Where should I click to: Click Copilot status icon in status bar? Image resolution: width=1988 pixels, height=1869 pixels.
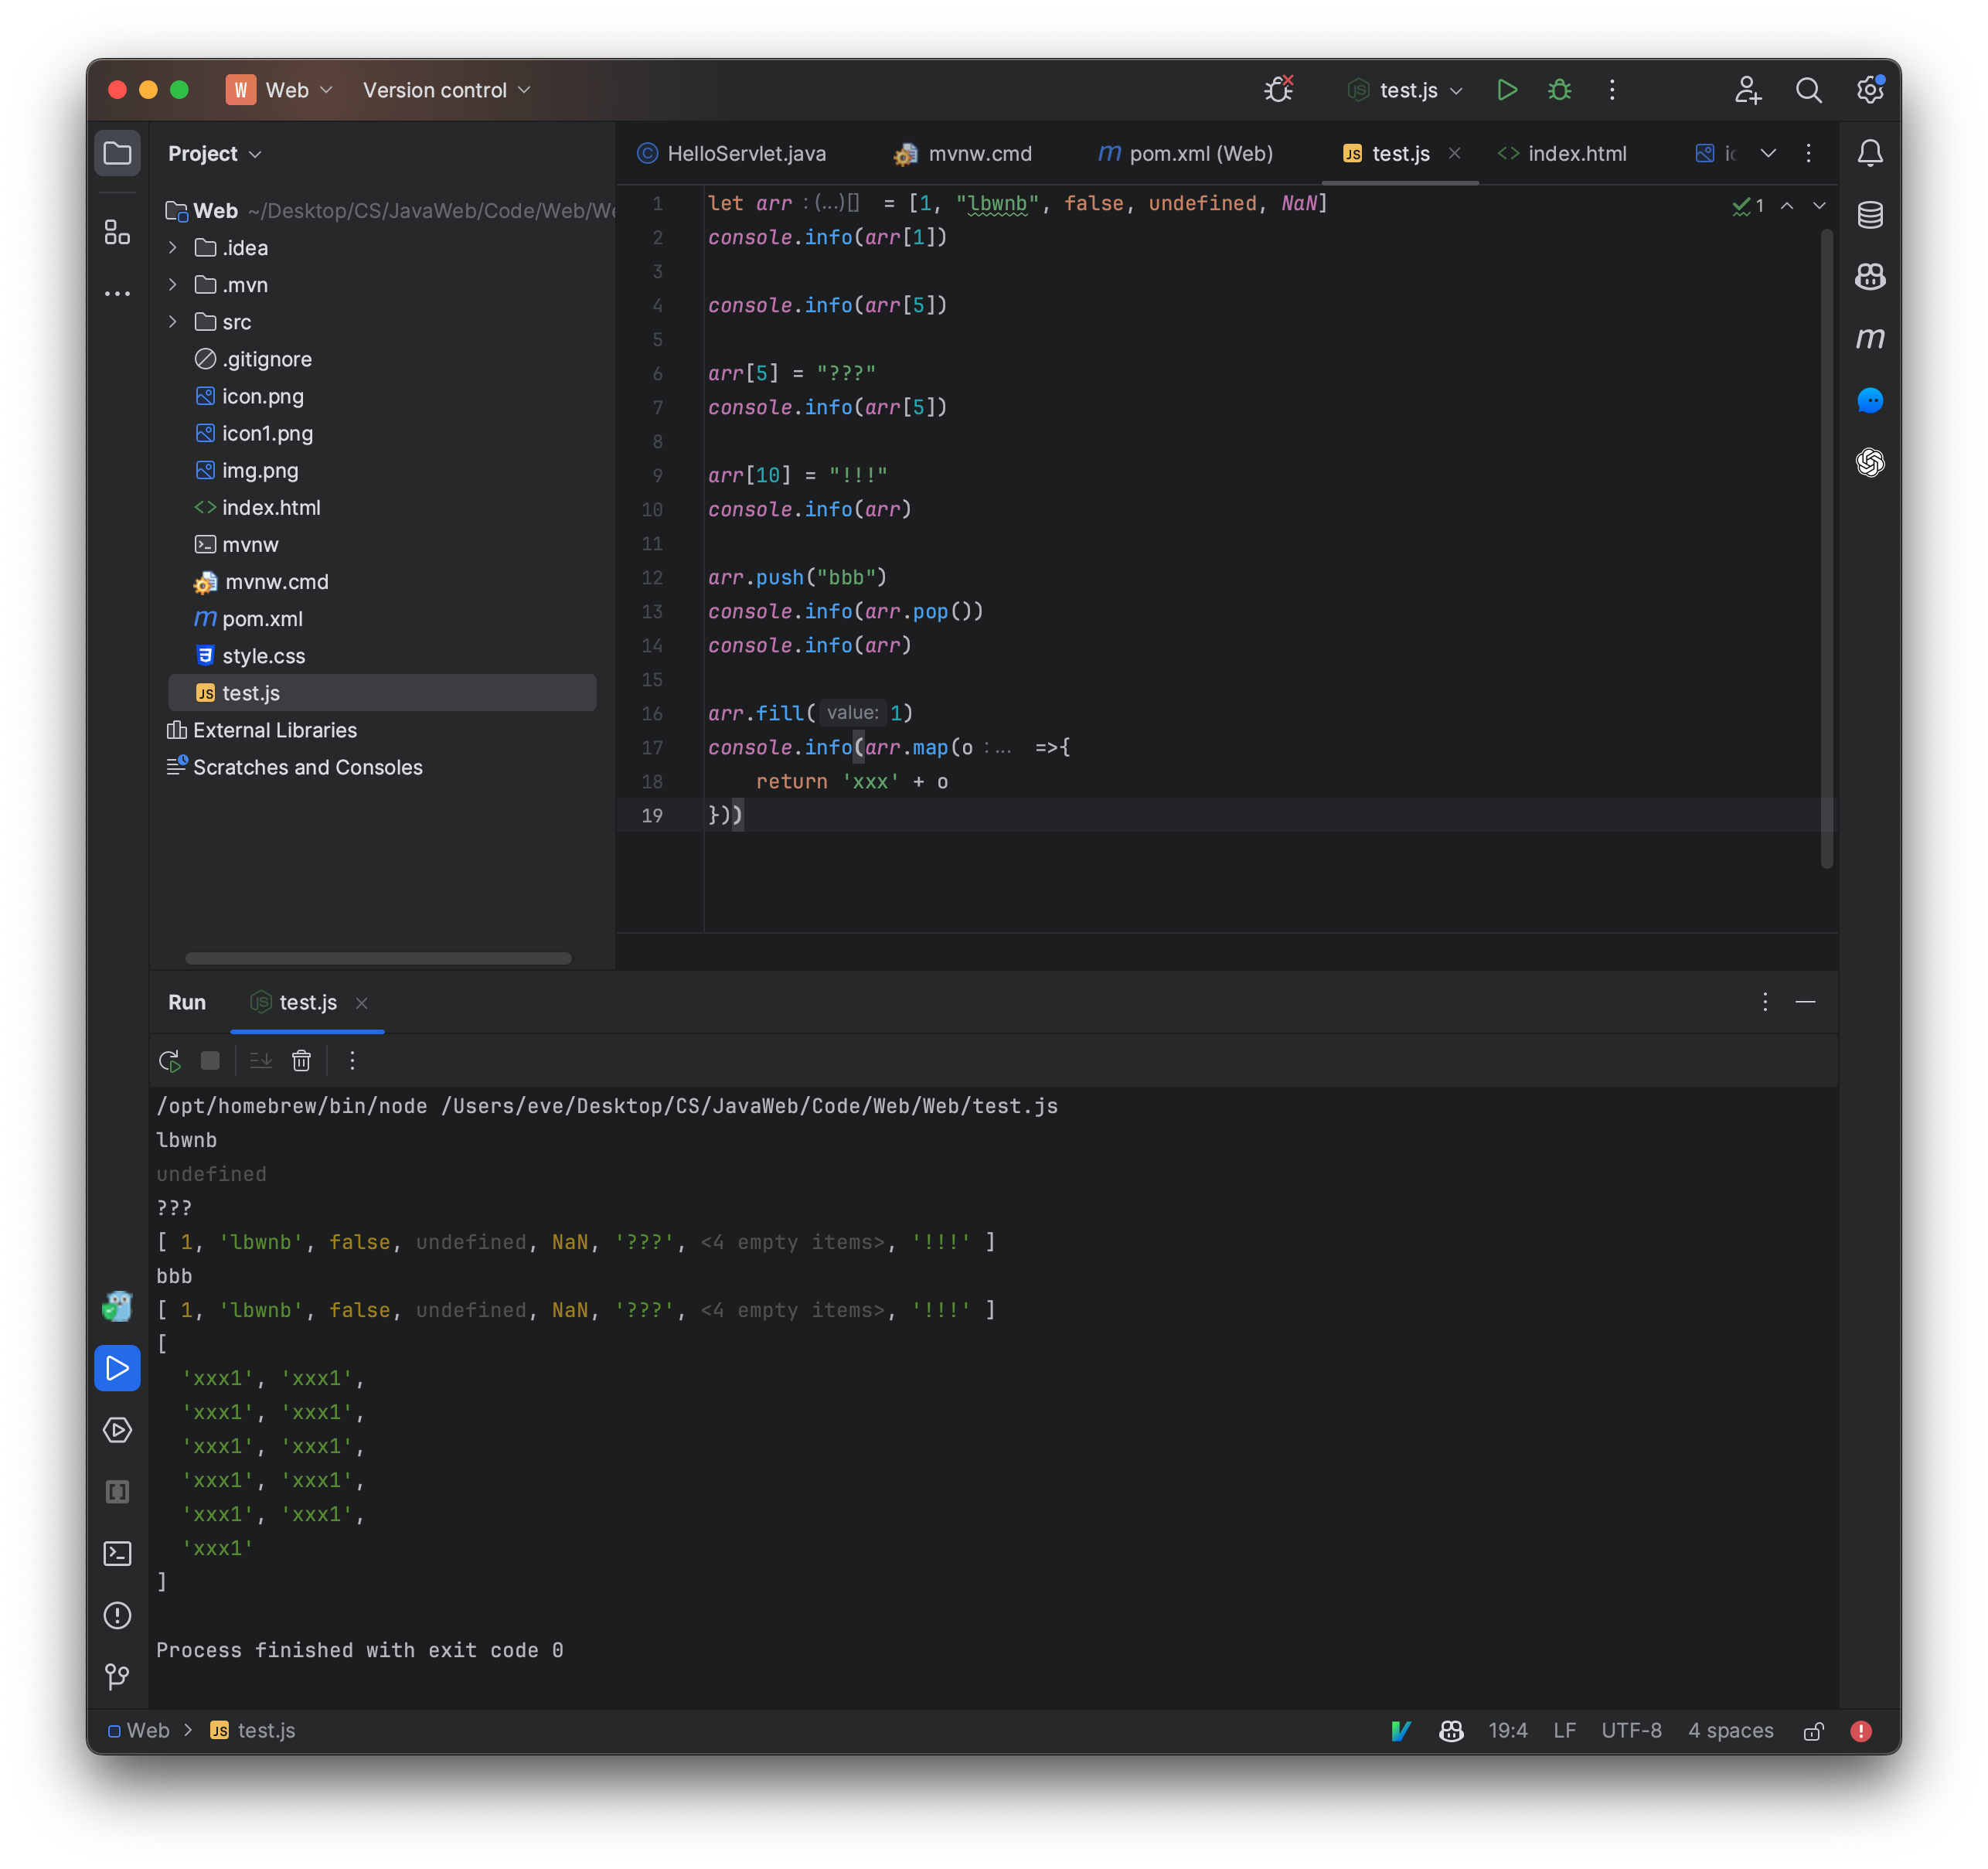tap(1451, 1731)
